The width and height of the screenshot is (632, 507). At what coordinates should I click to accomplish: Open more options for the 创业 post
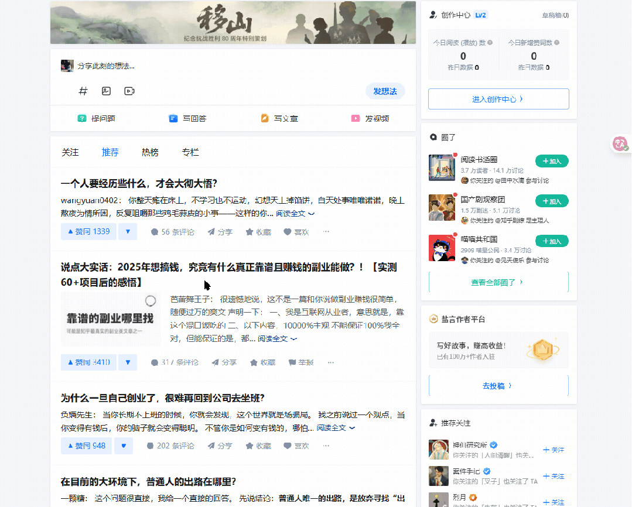(326, 446)
